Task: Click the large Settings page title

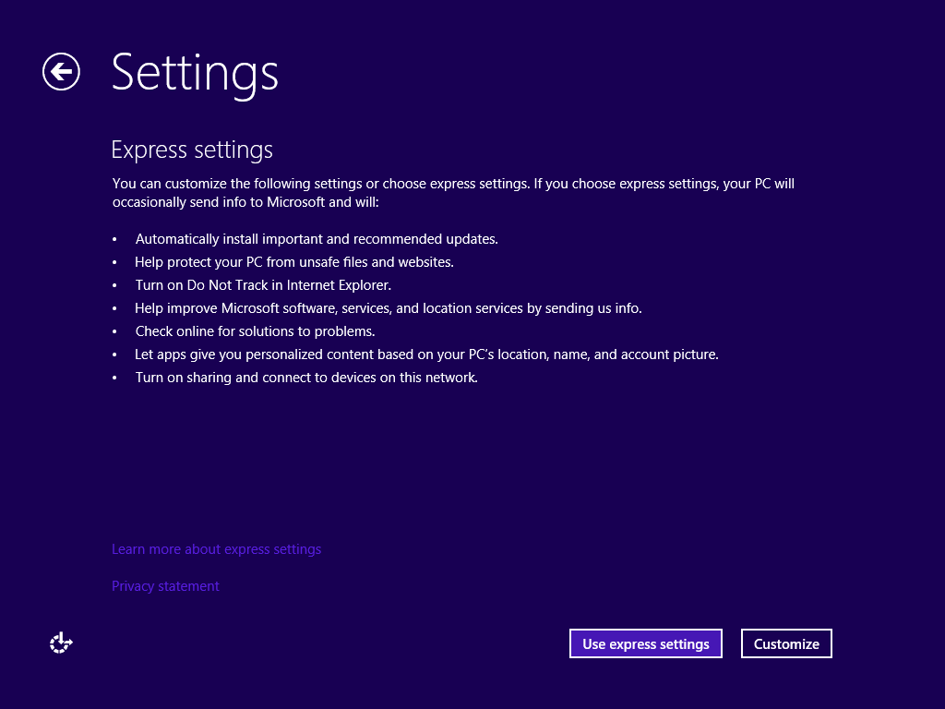Action: (x=195, y=72)
